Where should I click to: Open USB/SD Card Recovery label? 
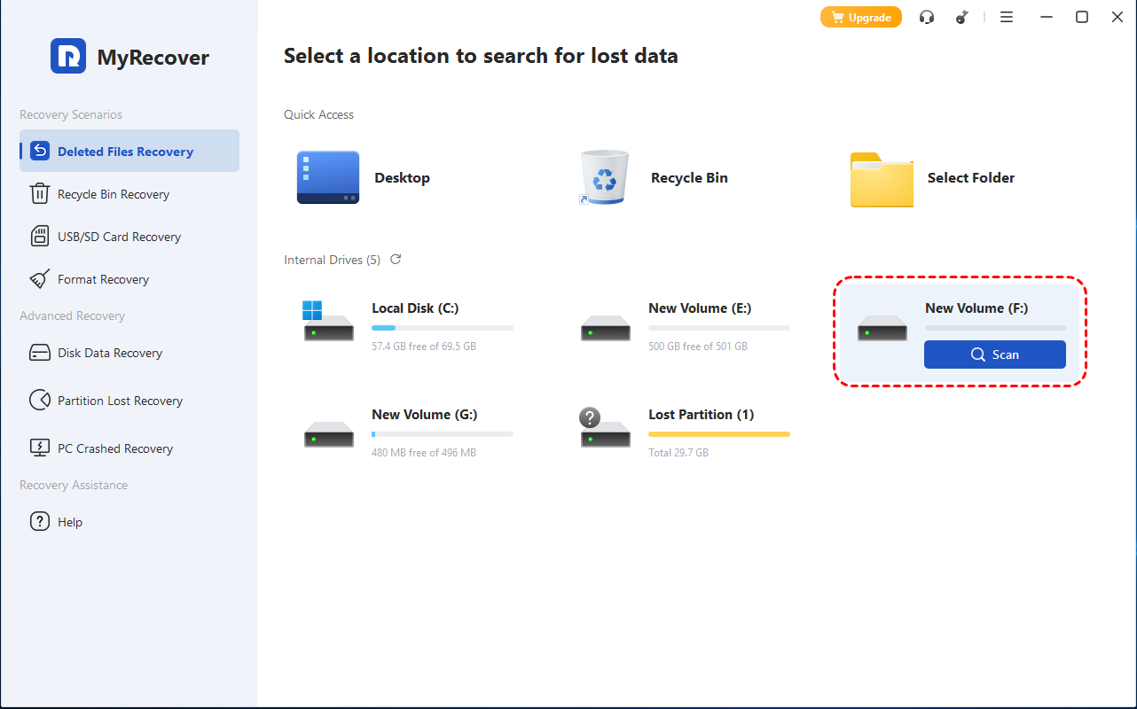pos(119,237)
